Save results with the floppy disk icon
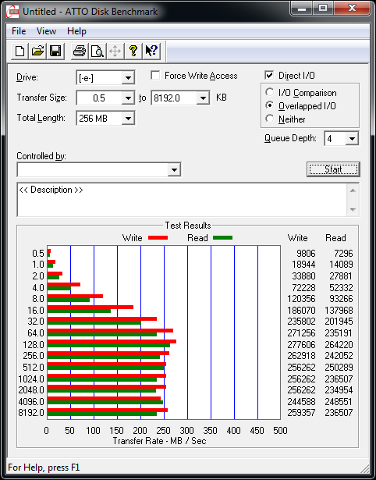The width and height of the screenshot is (376, 480). [55, 51]
